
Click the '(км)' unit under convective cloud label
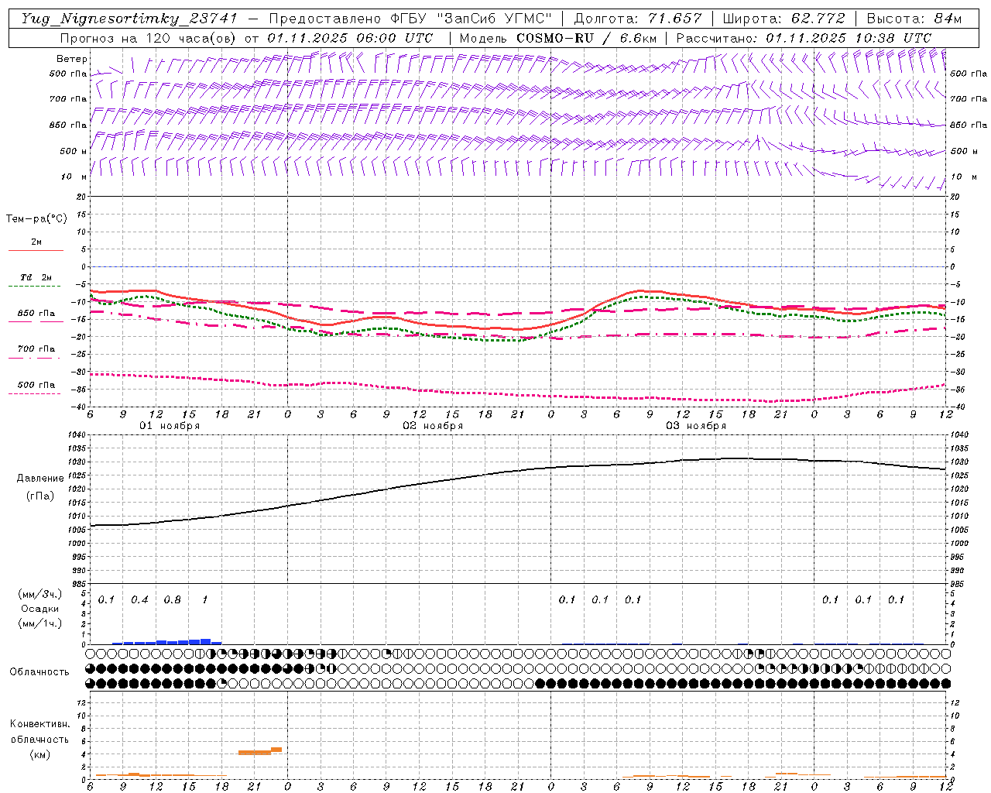coord(39,754)
